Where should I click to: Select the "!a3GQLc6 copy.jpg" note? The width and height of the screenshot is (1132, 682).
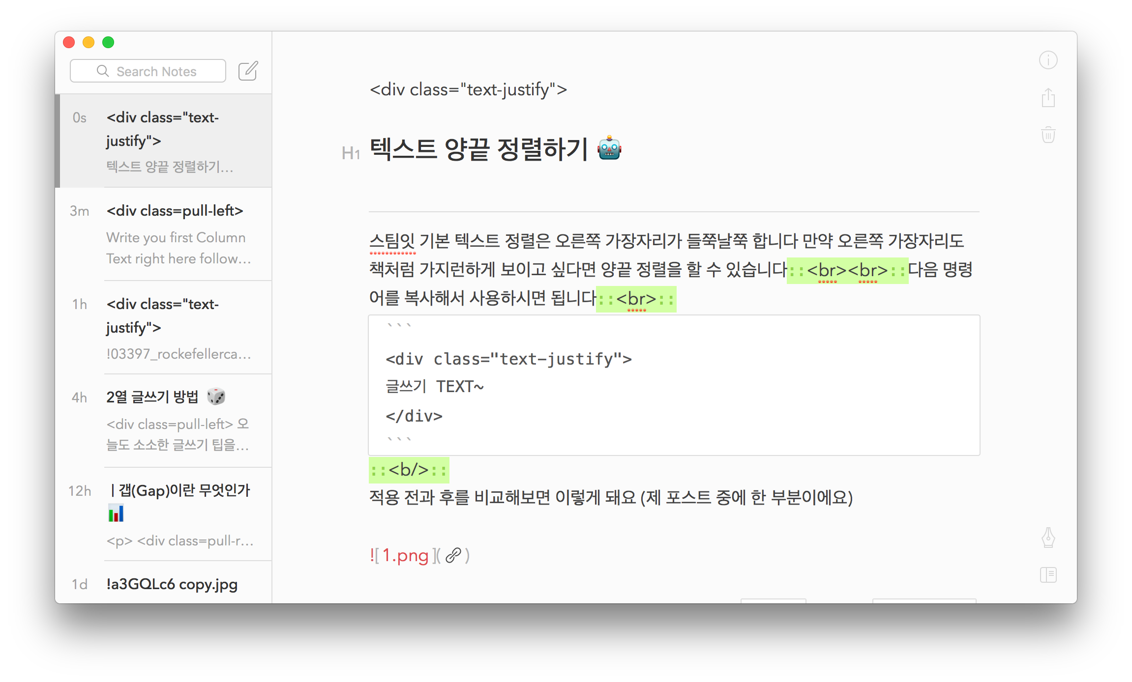(172, 584)
